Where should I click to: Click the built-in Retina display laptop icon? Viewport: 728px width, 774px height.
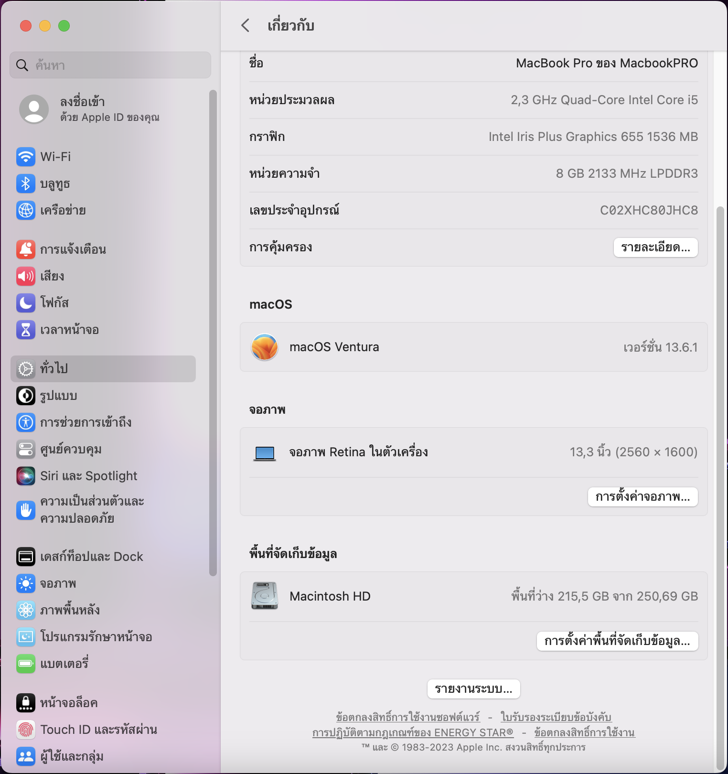(x=265, y=453)
